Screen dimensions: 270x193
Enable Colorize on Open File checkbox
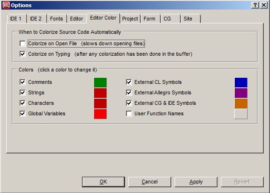[x=22, y=43]
